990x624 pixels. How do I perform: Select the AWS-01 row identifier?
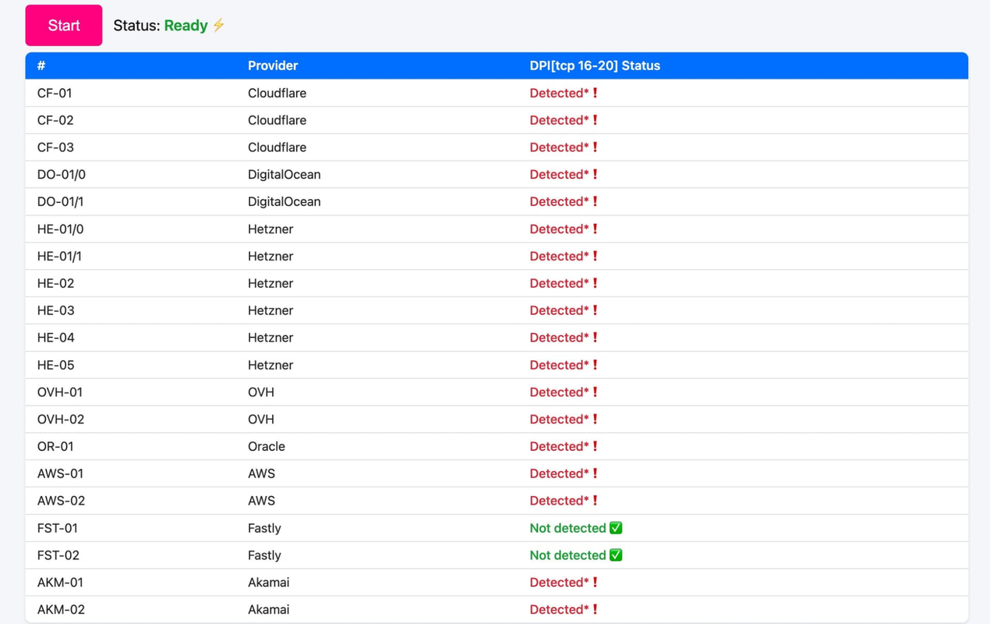(x=60, y=473)
